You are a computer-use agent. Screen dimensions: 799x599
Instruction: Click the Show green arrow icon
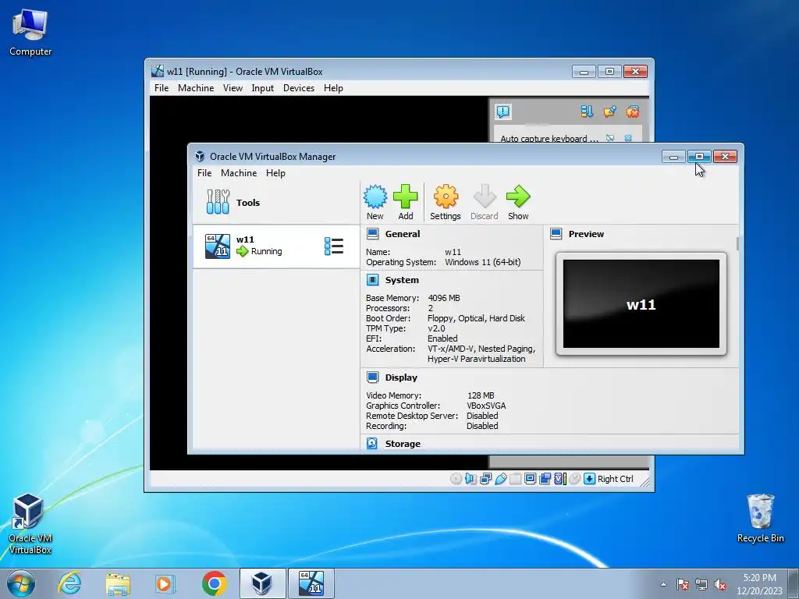pos(518,197)
